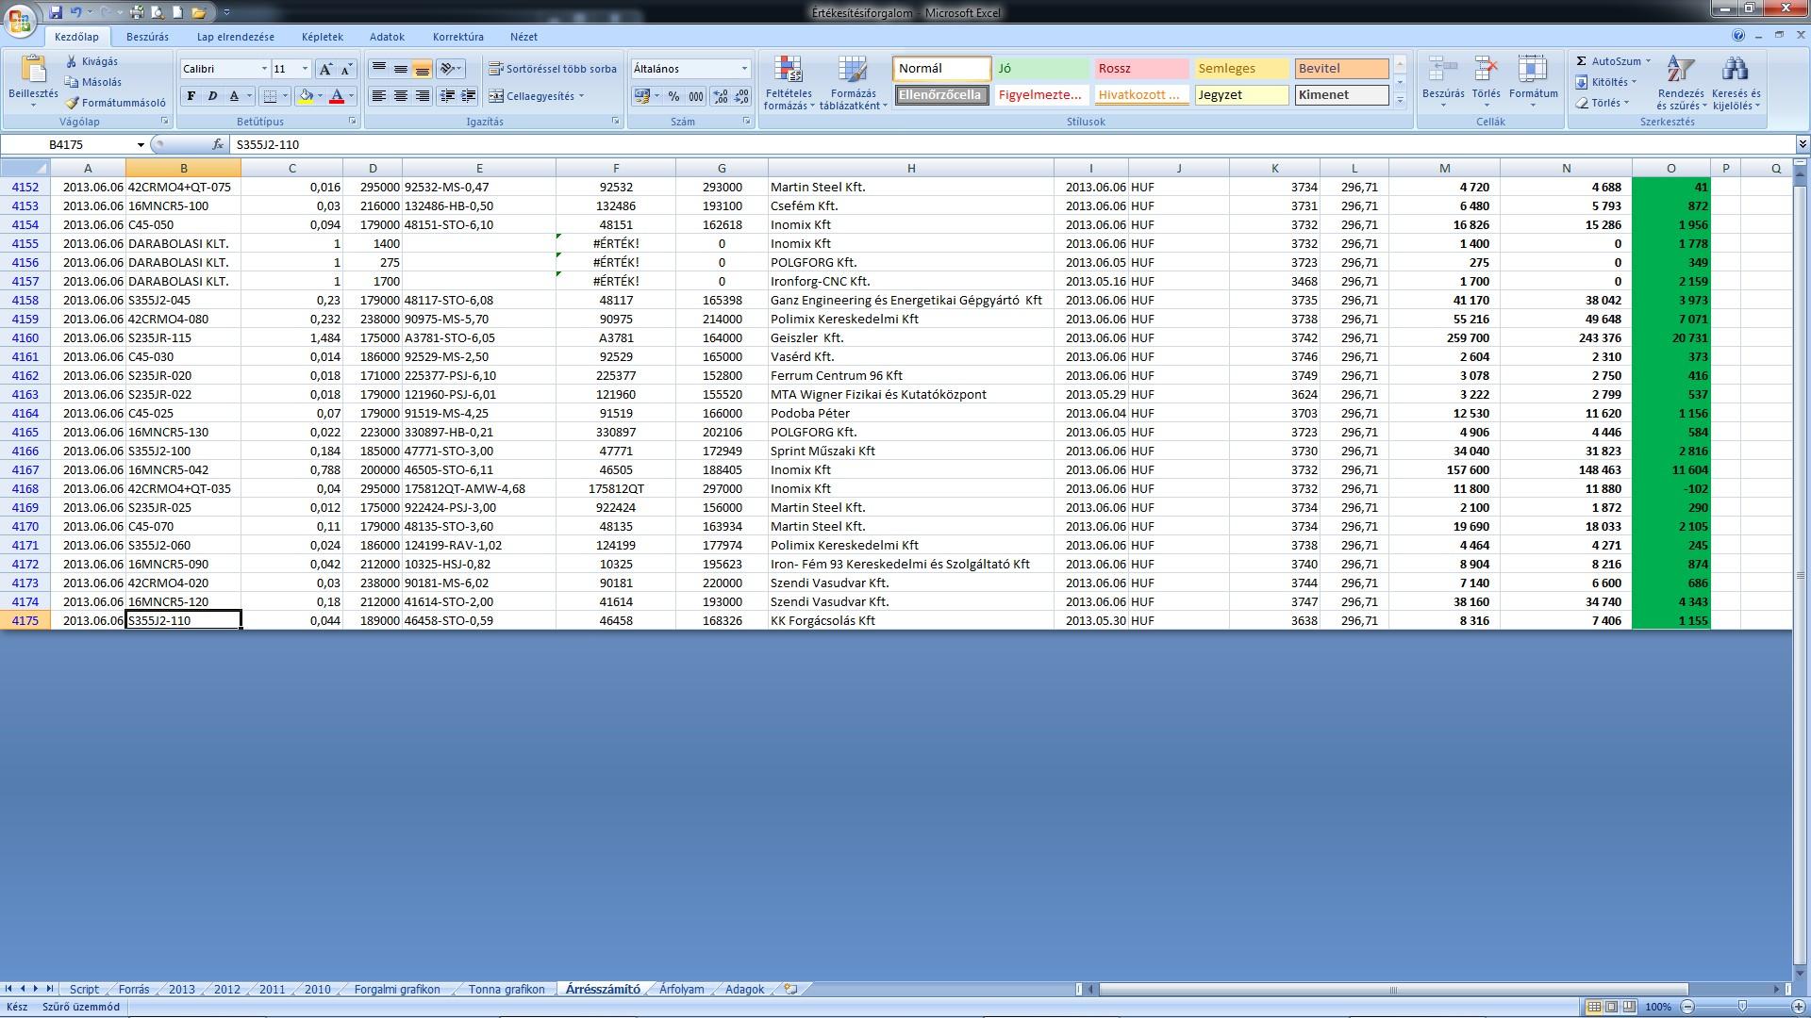The height and width of the screenshot is (1018, 1811).
Task: Open AutoSzum dropdown arrow
Action: coord(1648,61)
